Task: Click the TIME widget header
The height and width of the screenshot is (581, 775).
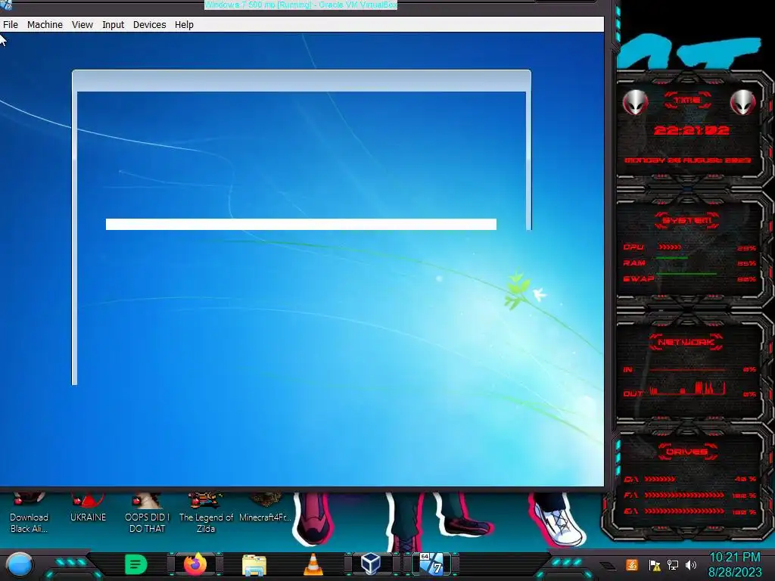Action: pyautogui.click(x=687, y=101)
